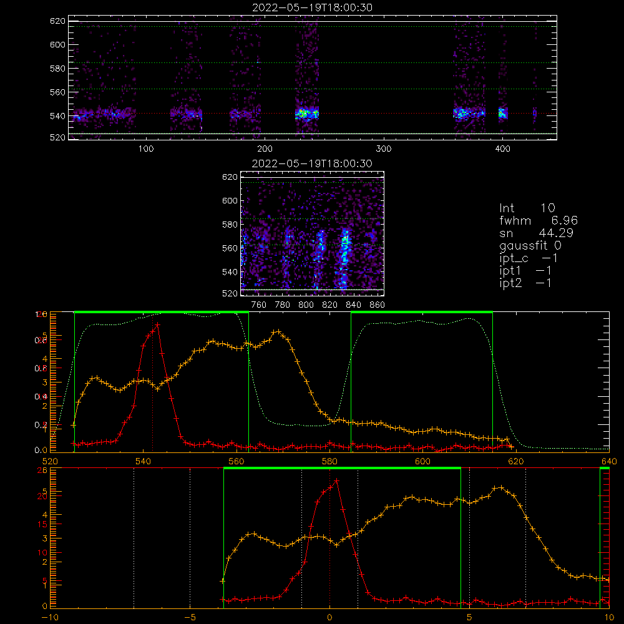Click the brightest emission blob near 230 in top spectrogram
The height and width of the screenshot is (624, 624).
click(x=306, y=114)
